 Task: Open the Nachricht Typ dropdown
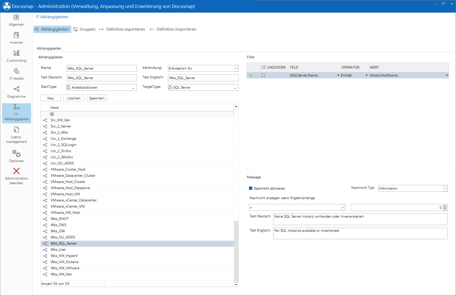pos(445,188)
